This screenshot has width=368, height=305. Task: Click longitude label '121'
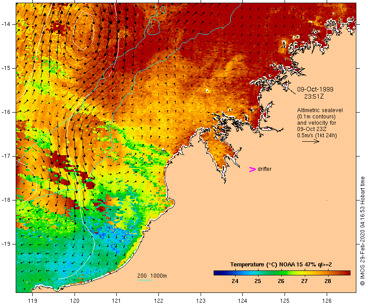pos(116,301)
